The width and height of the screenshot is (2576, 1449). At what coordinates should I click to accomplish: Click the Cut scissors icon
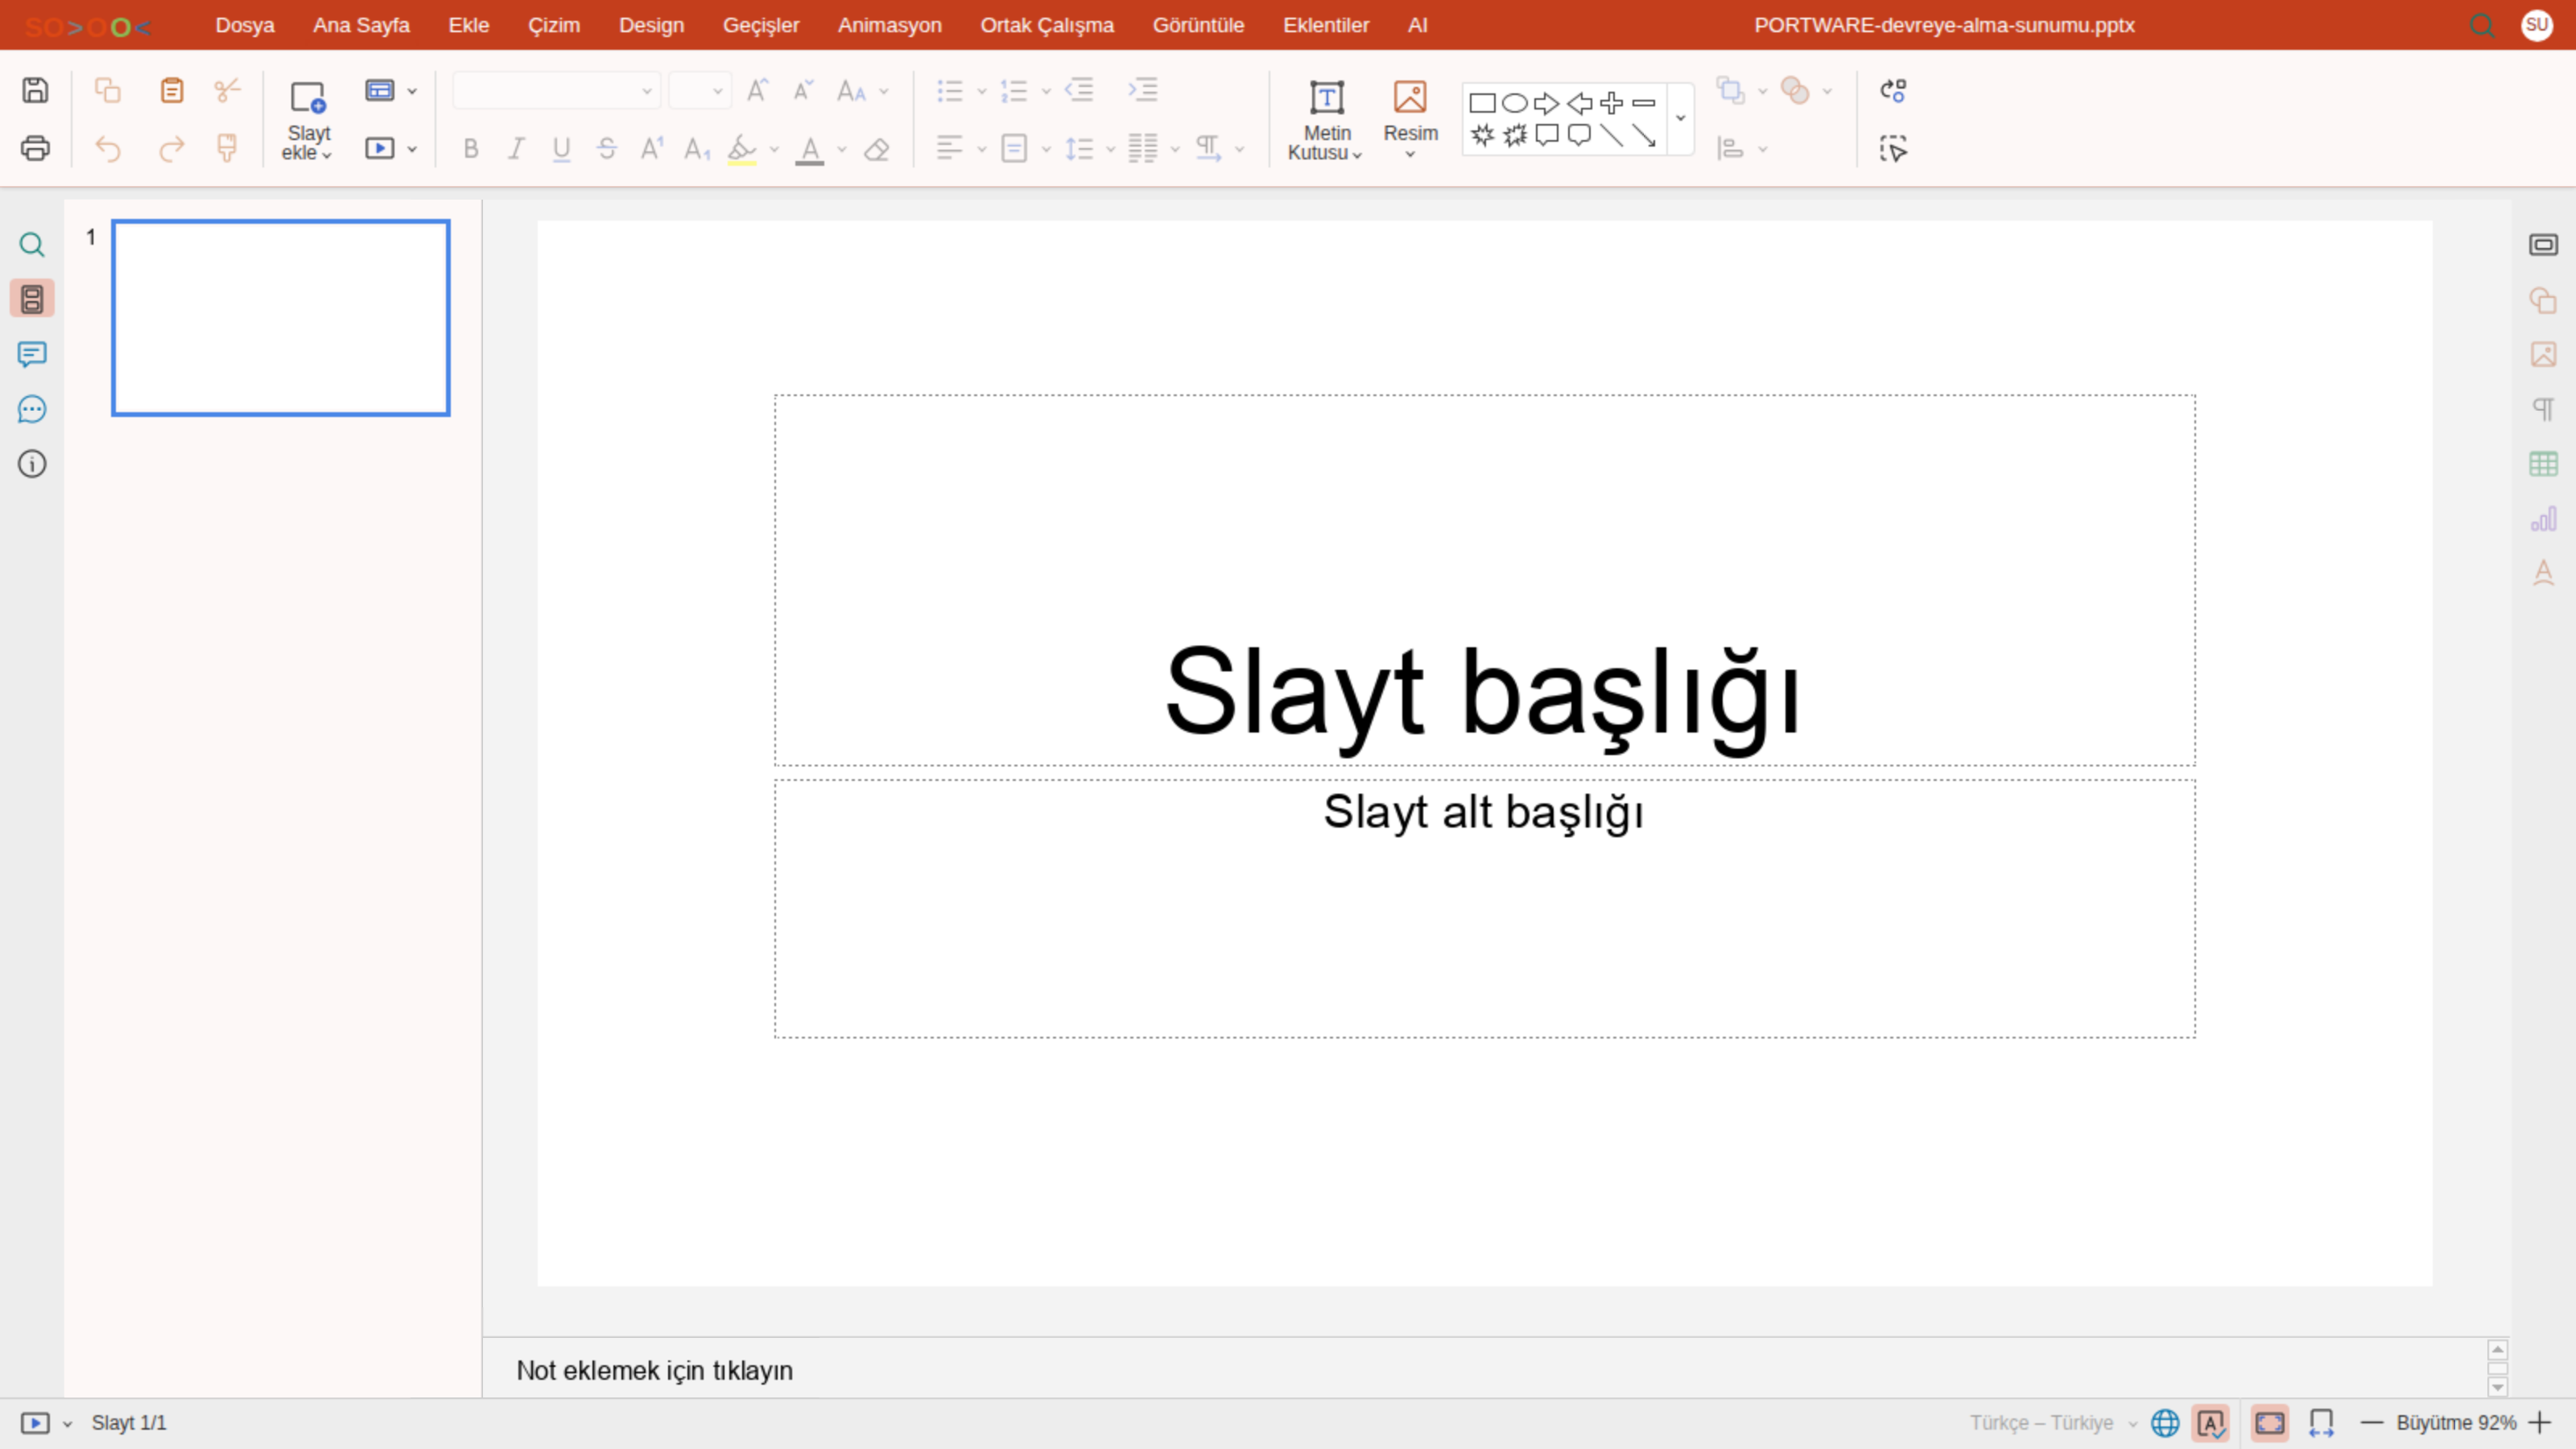tap(227, 90)
